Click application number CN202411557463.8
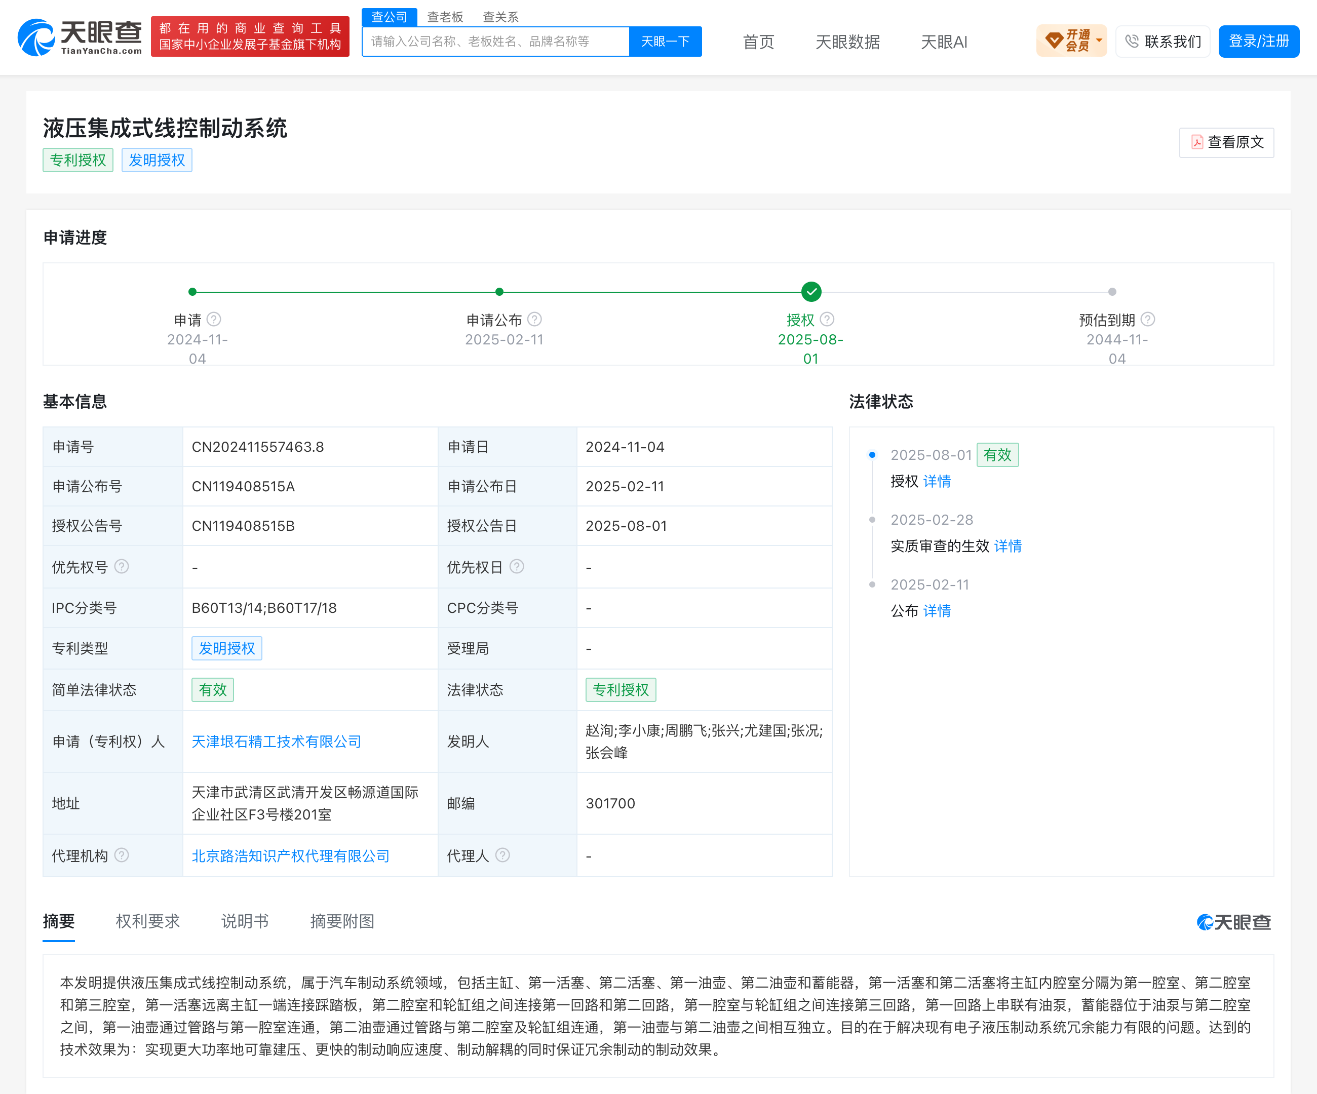1317x1094 pixels. 258,447
